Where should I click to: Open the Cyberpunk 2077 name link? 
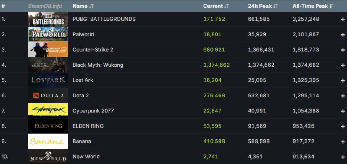coord(93,111)
